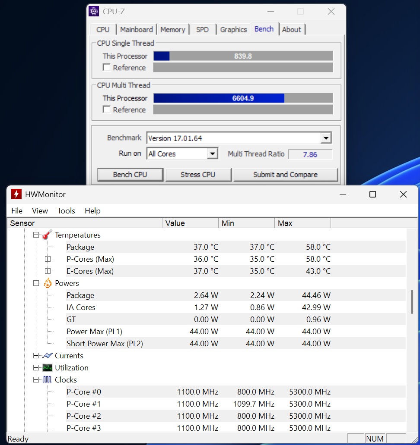This screenshot has width=420, height=445.
Task: Click the 44.46 W package max value
Action: (316, 295)
